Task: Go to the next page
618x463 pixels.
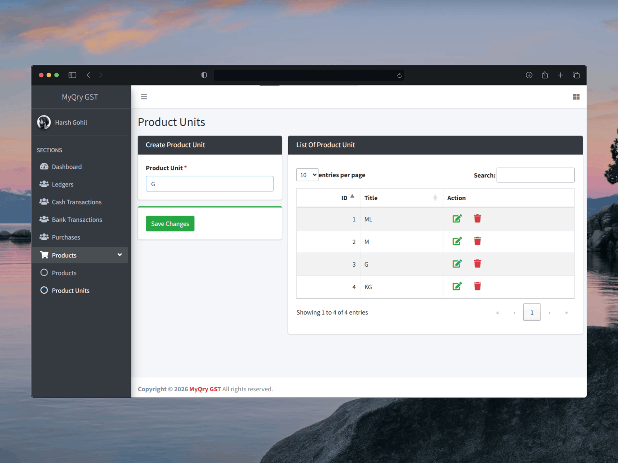Action: (549, 313)
